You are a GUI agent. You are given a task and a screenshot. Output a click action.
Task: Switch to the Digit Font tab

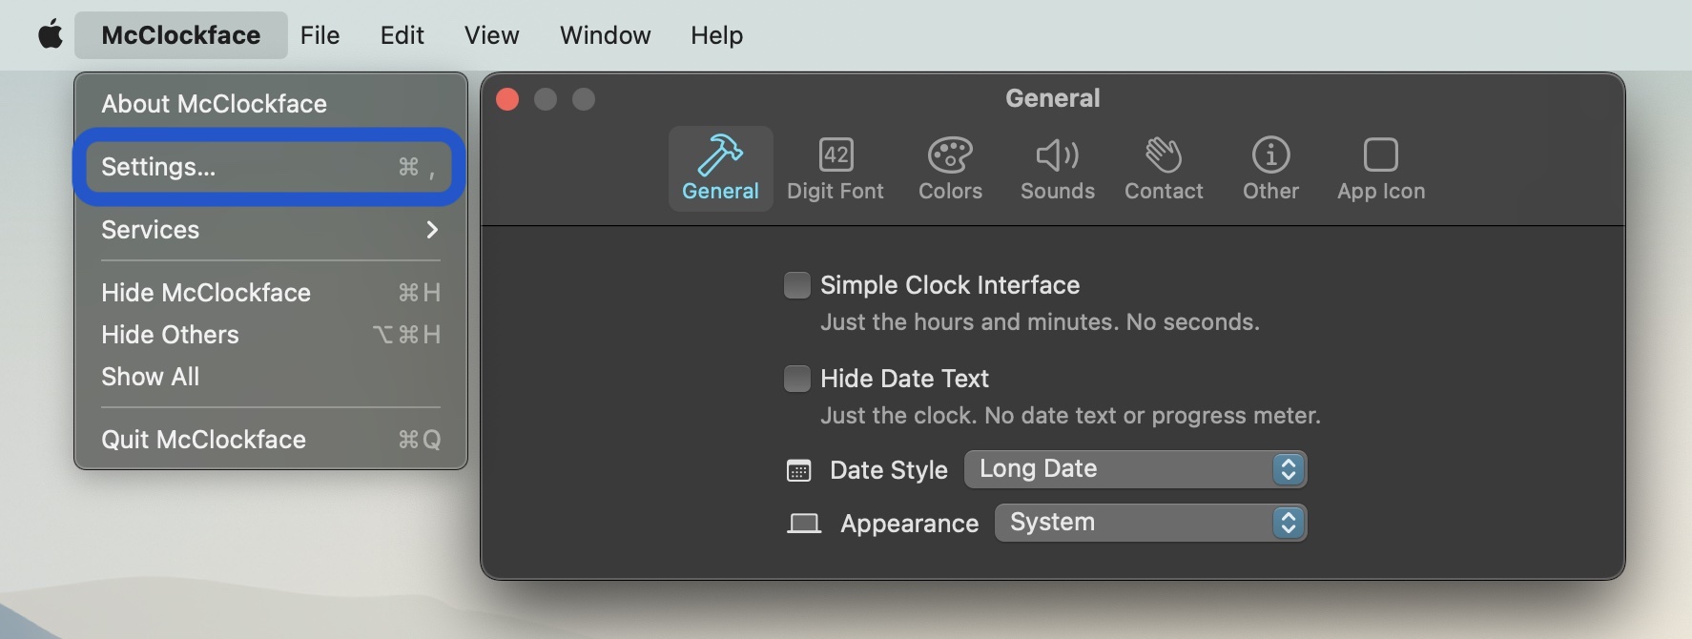coord(835,169)
